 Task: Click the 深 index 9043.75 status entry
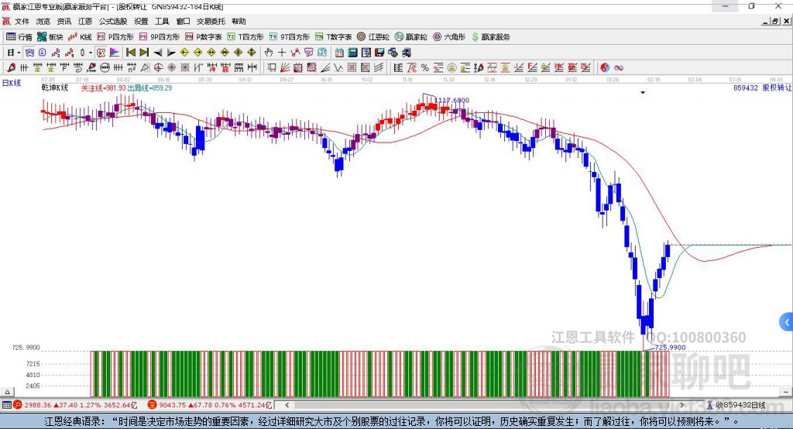pos(210,405)
